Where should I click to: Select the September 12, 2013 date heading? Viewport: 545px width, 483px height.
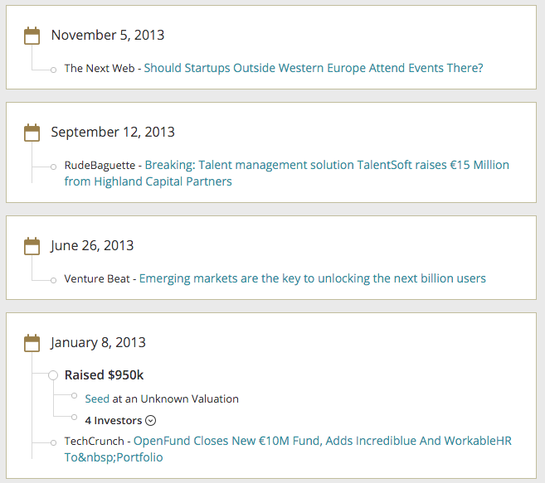(x=113, y=132)
